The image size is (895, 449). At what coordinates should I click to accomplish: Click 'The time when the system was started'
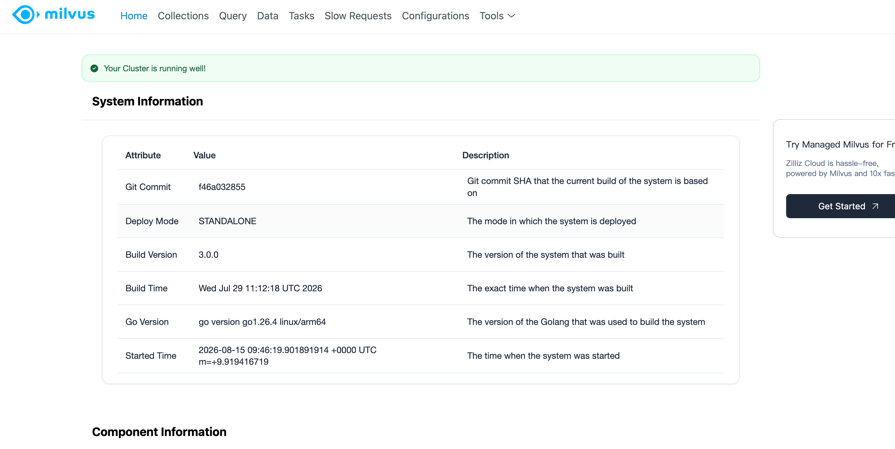click(x=543, y=356)
